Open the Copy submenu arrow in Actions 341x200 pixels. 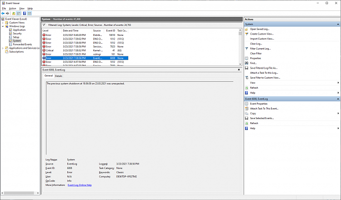[x=338, y=114]
